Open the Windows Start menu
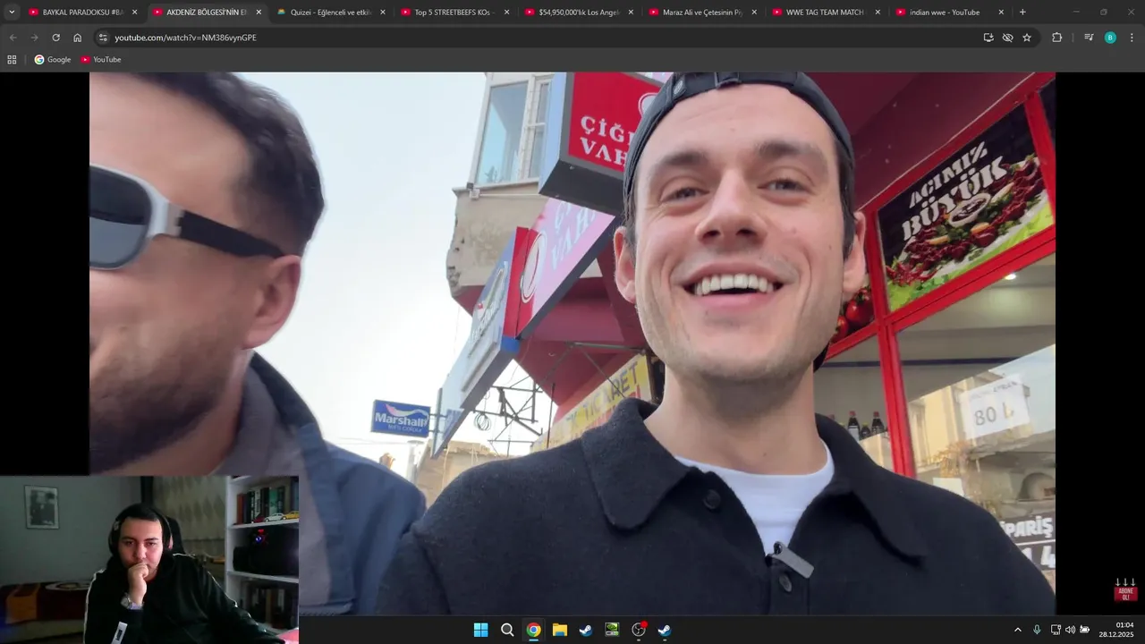 (x=481, y=630)
